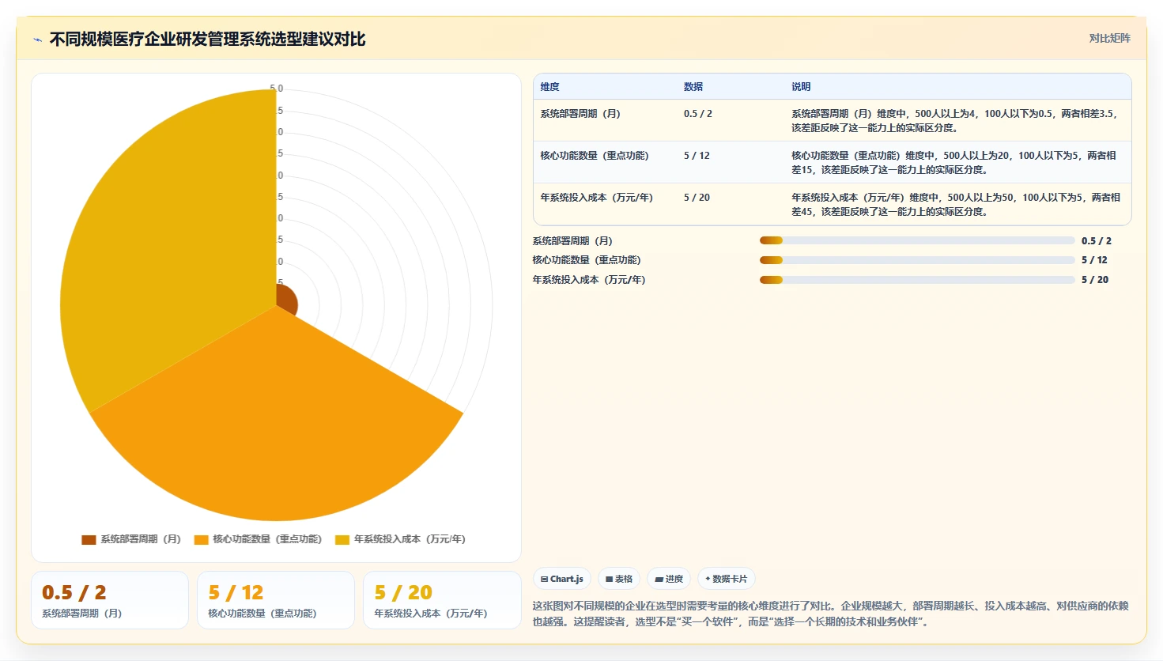Click the 对比矩阵 label in header
Image resolution: width=1163 pixels, height=661 pixels.
(x=1109, y=38)
